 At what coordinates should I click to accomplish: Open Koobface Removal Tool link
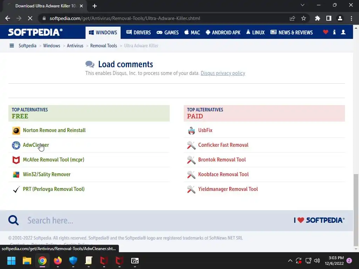[223, 174]
